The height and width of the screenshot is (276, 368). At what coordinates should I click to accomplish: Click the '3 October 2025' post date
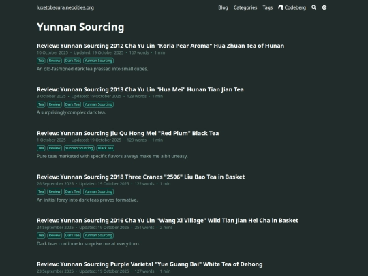point(51,97)
